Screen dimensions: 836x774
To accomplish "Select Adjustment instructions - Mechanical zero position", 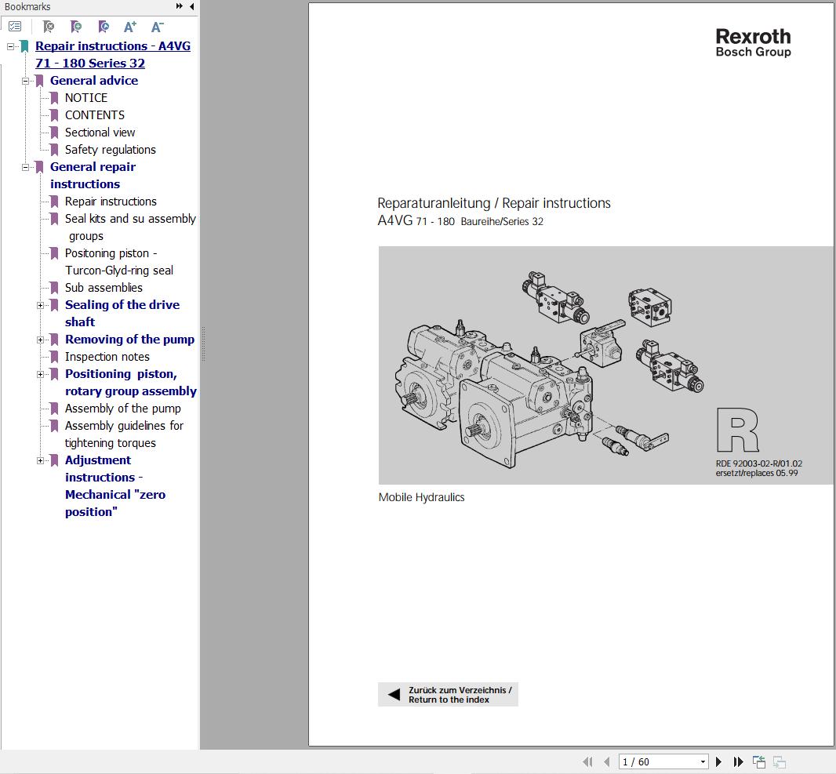I will pos(115,486).
